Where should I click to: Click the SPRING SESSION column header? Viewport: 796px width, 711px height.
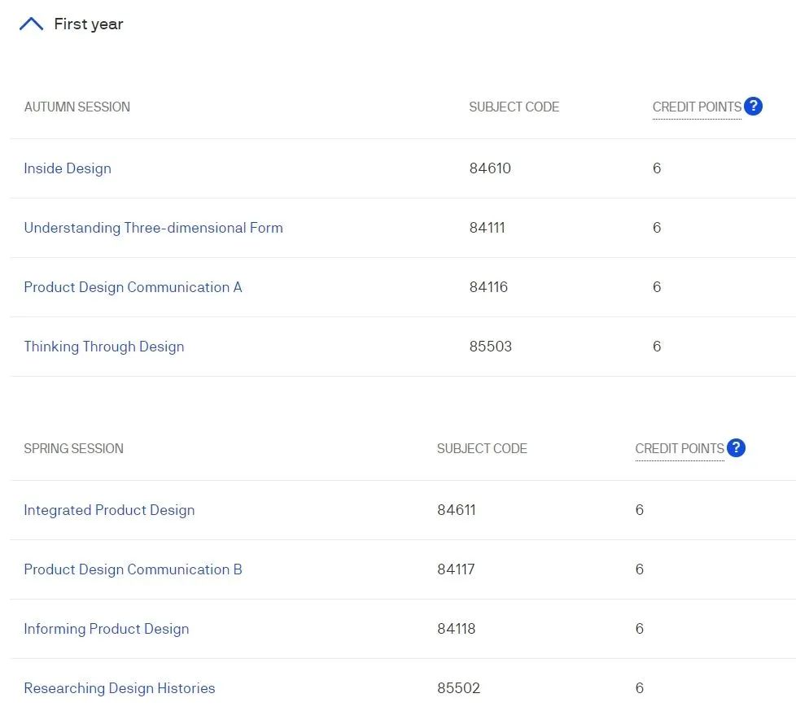click(x=73, y=448)
